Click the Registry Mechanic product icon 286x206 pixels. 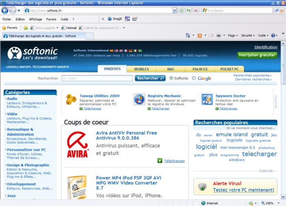point(139,99)
